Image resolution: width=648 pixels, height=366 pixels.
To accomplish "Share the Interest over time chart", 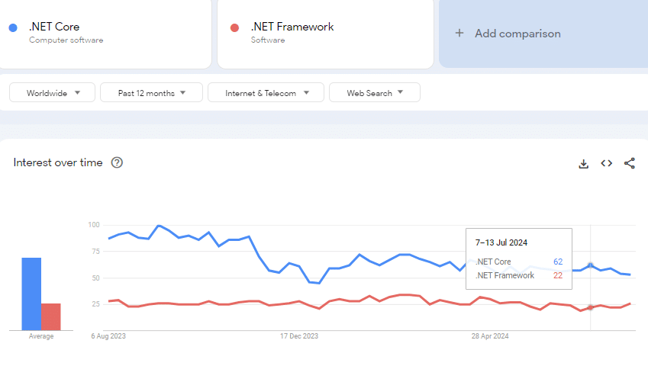I will (x=630, y=163).
